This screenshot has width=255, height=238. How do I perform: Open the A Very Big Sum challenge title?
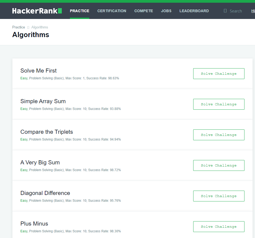click(40, 162)
